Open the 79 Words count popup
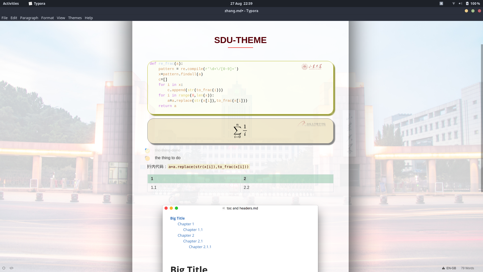This screenshot has width=483, height=272. [467, 268]
